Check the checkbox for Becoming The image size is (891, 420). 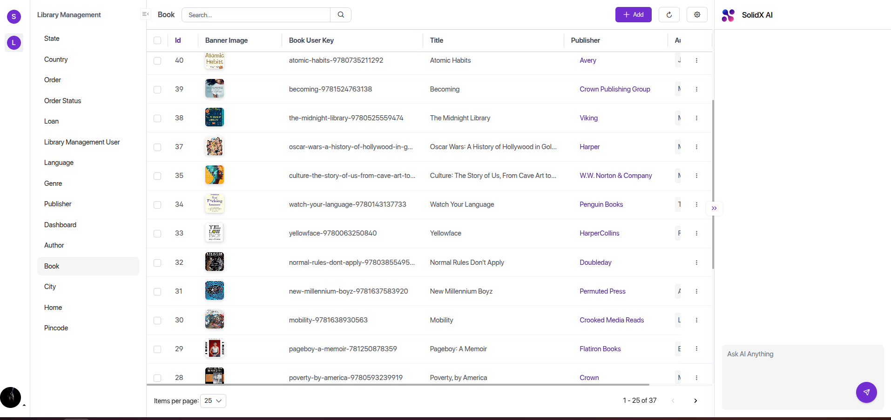[157, 89]
